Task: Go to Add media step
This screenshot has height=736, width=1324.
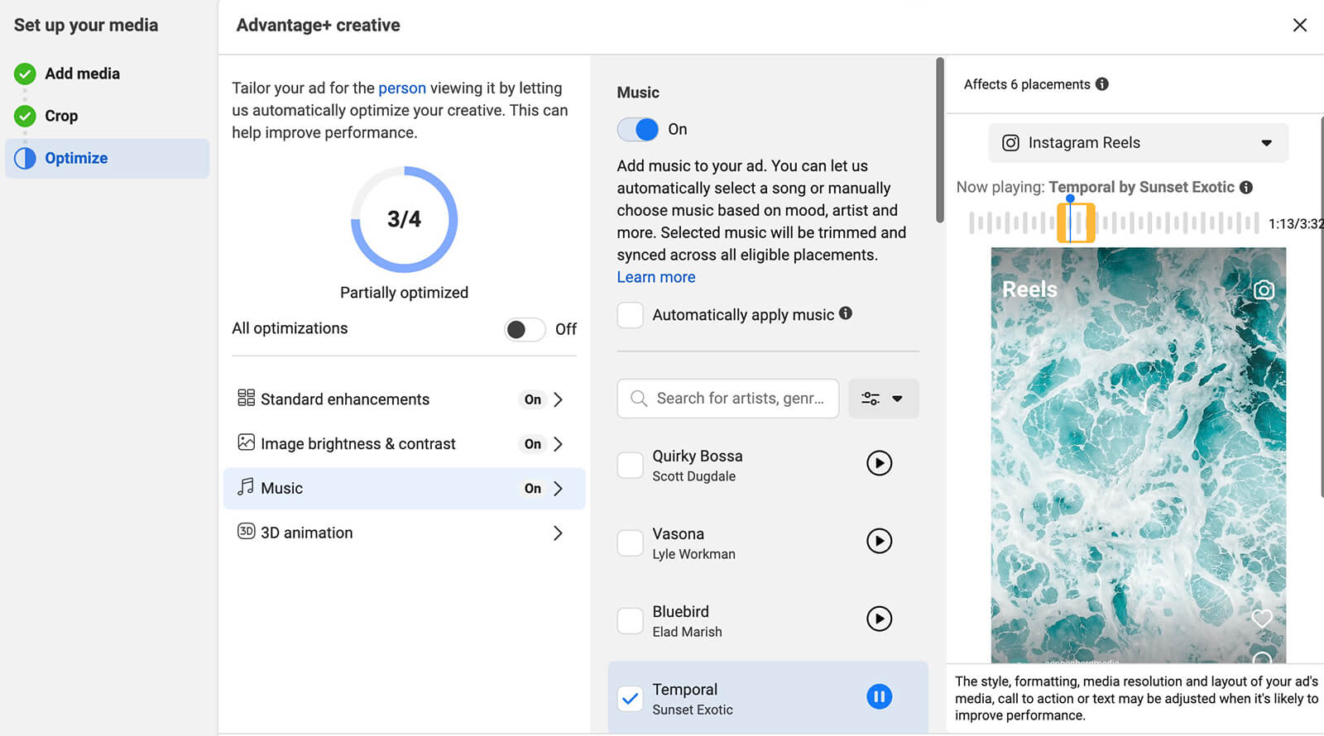Action: coord(82,74)
